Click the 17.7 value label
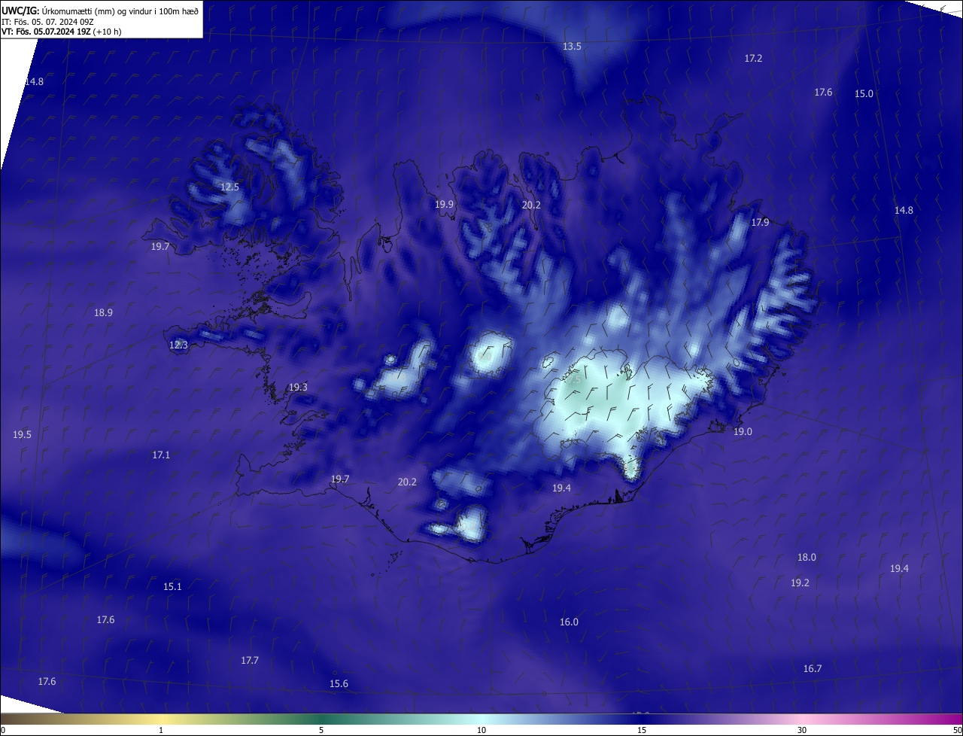Image resolution: width=963 pixels, height=736 pixels. click(250, 661)
